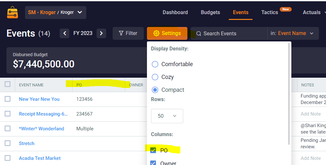Open the Rows 50 dropdown
The image size is (326, 165).
pos(167,116)
